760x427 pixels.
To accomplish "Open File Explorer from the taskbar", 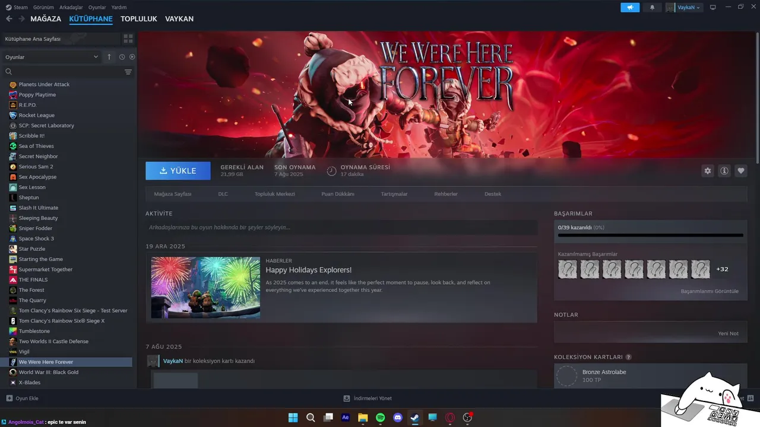I will [363, 418].
